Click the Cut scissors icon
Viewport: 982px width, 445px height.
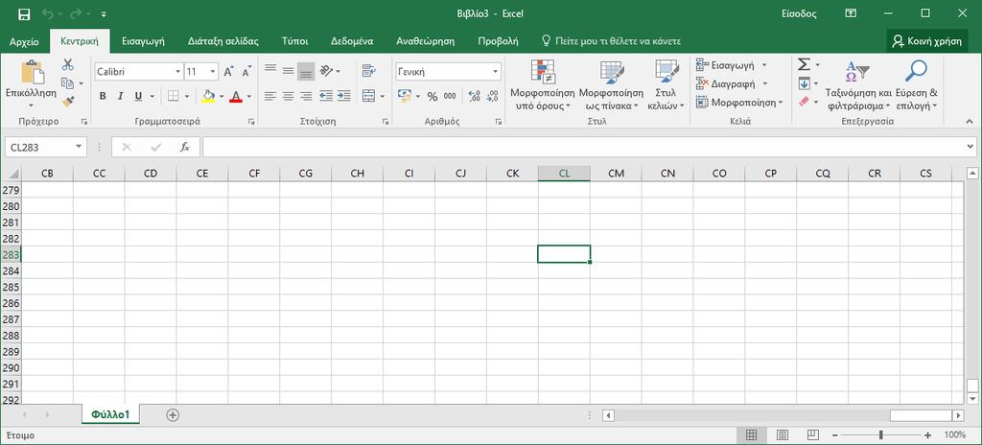click(x=68, y=64)
